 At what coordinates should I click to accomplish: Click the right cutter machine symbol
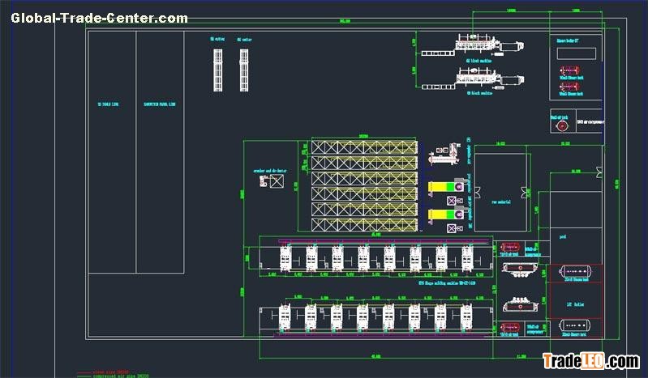[243, 70]
